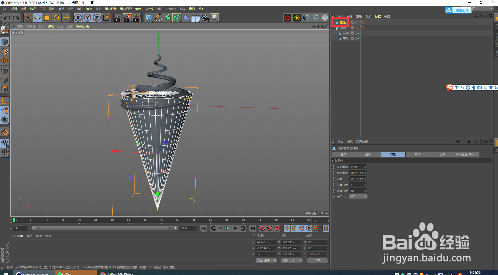Select the Move tool

(37, 18)
